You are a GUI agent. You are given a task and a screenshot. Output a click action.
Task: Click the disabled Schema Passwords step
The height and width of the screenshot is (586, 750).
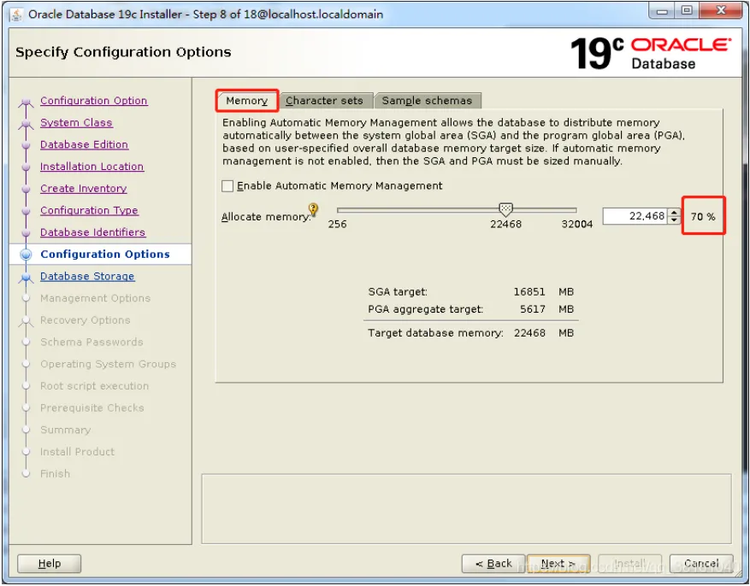(x=92, y=343)
